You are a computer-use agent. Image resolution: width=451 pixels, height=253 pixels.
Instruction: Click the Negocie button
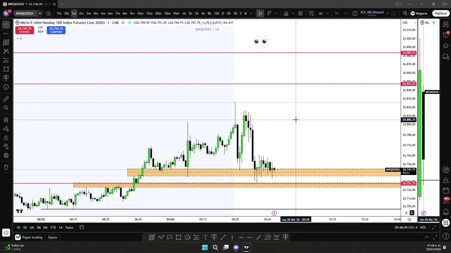tap(419, 13)
